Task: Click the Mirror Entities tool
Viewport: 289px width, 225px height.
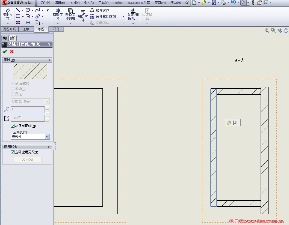Action: pos(99,10)
